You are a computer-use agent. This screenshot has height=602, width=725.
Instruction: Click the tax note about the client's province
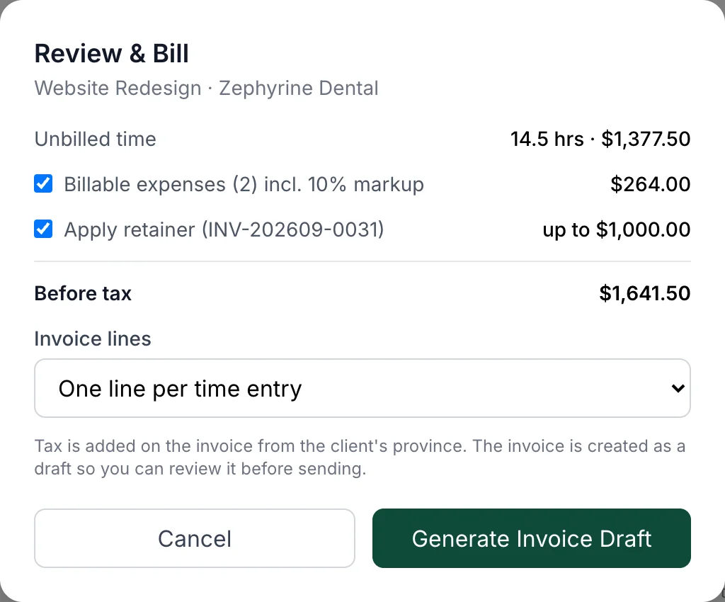[x=360, y=458]
